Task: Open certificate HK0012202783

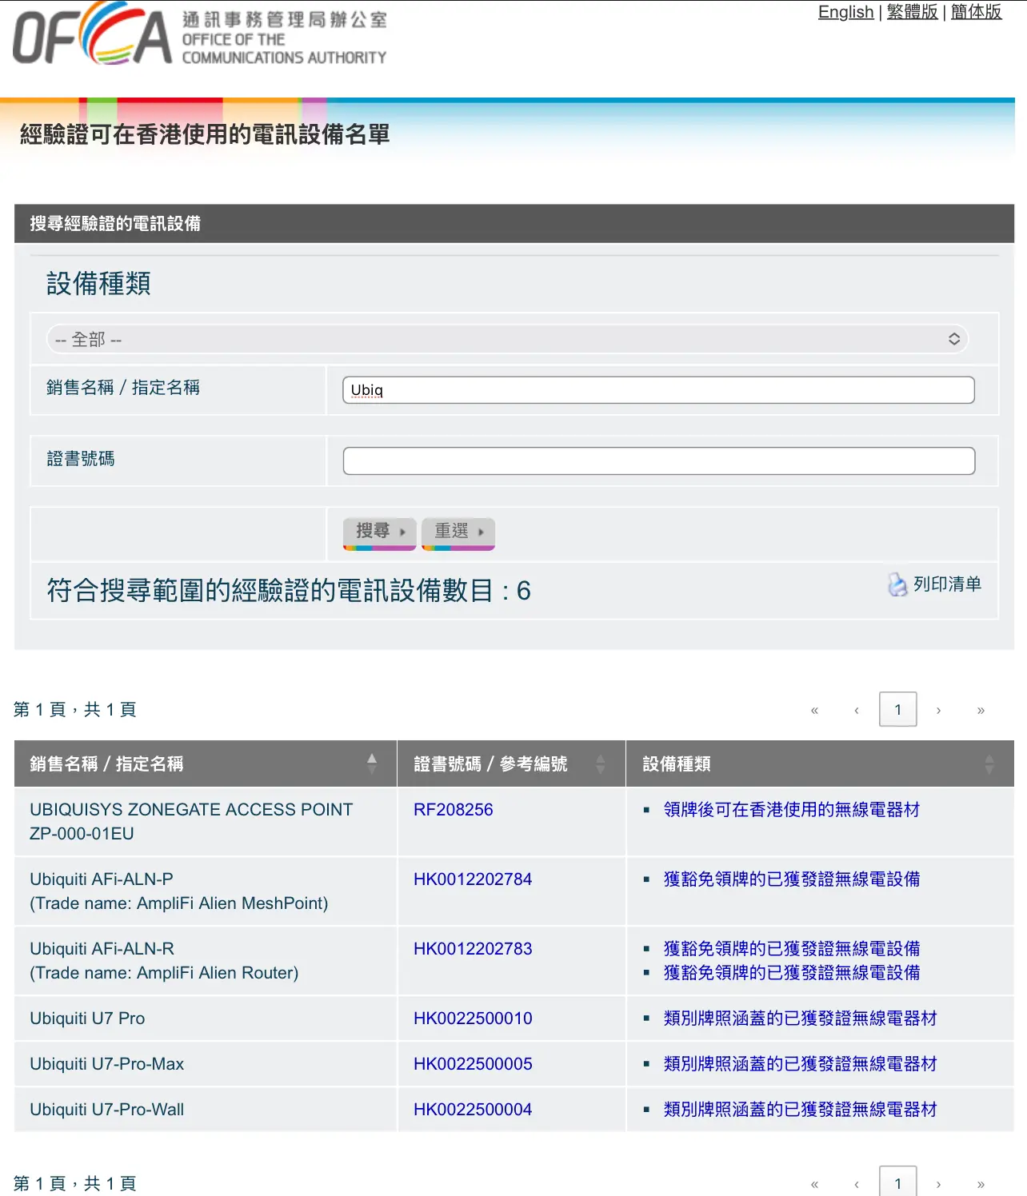Action: click(x=473, y=948)
